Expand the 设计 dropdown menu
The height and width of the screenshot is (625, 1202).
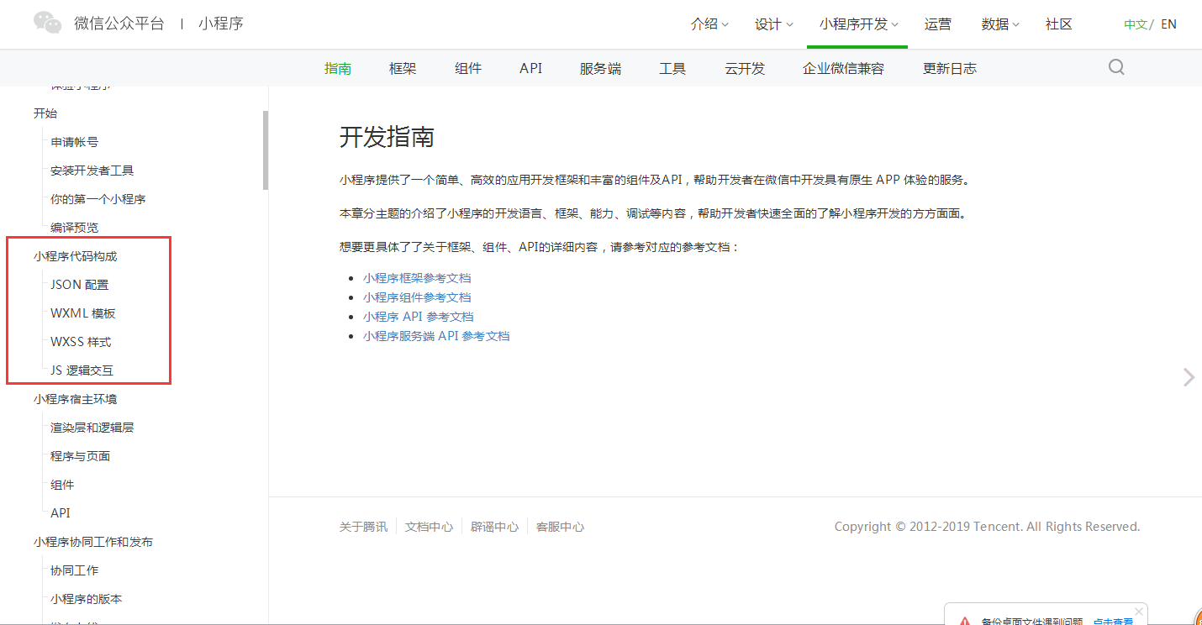point(773,24)
